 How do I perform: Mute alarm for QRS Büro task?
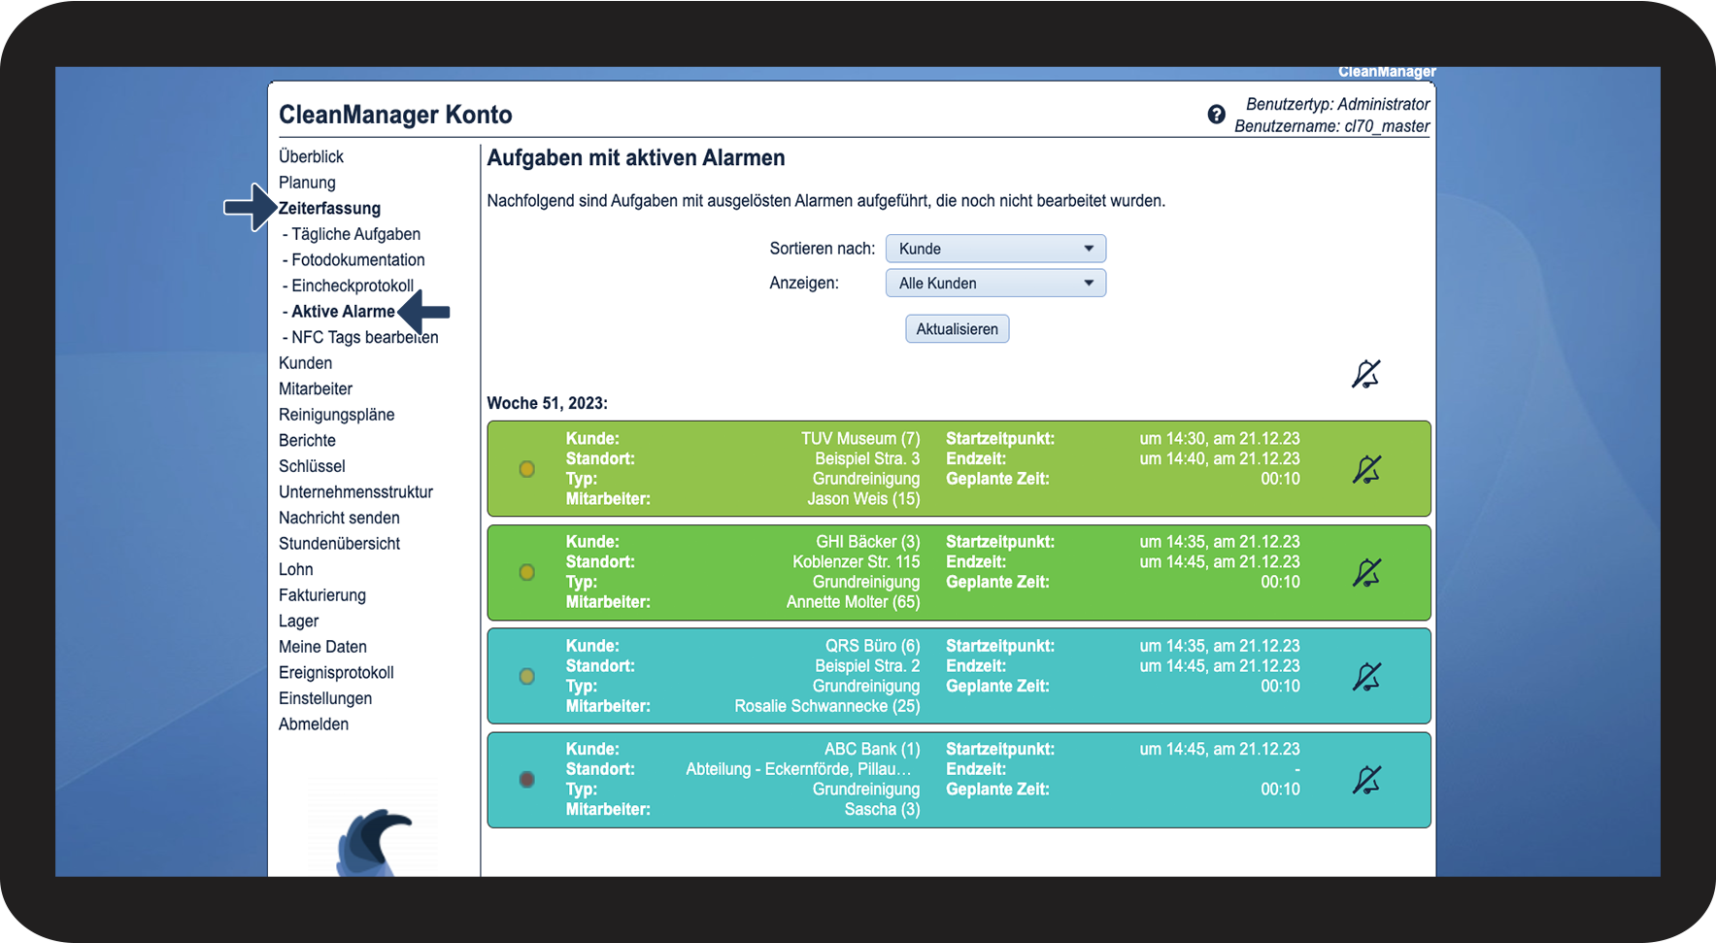(x=1366, y=677)
